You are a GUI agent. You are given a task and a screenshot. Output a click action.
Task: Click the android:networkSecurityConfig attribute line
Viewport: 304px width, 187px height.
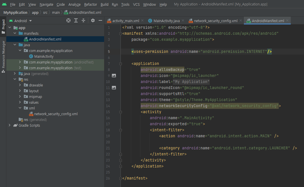[x=211, y=106]
